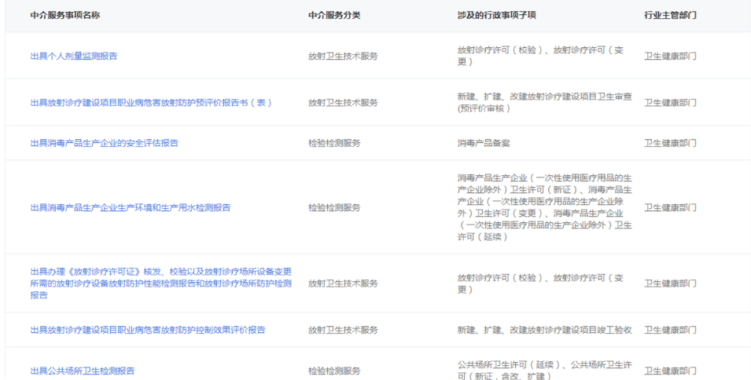
Task: Open the 生产环境和生产用水检测报告 link
Action: [130, 207]
